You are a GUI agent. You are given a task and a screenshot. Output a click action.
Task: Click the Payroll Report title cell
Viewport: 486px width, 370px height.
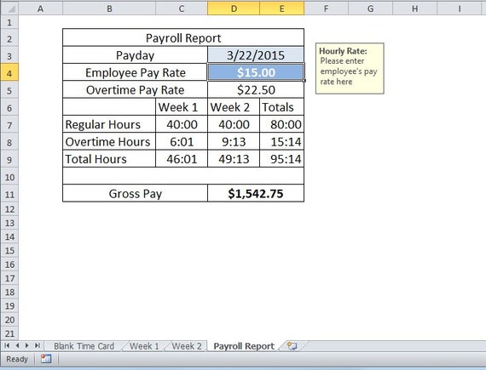(183, 38)
